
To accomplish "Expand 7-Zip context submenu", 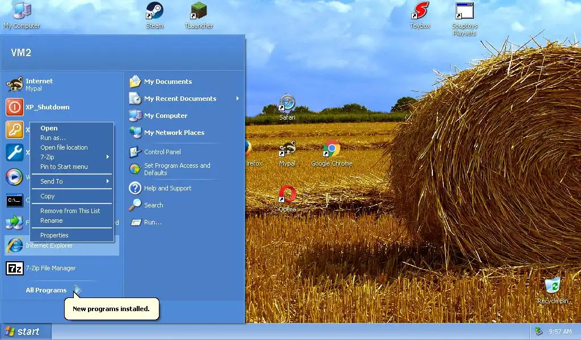I will [72, 157].
